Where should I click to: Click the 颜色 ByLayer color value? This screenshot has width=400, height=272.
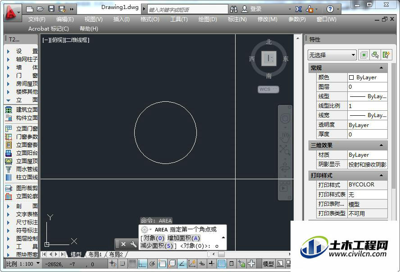(368, 77)
